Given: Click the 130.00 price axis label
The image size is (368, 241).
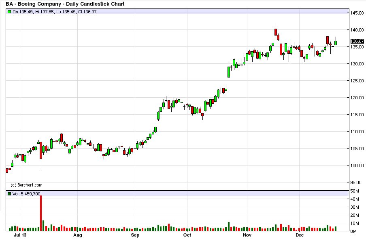Looking at the screenshot, I should point(357,64).
